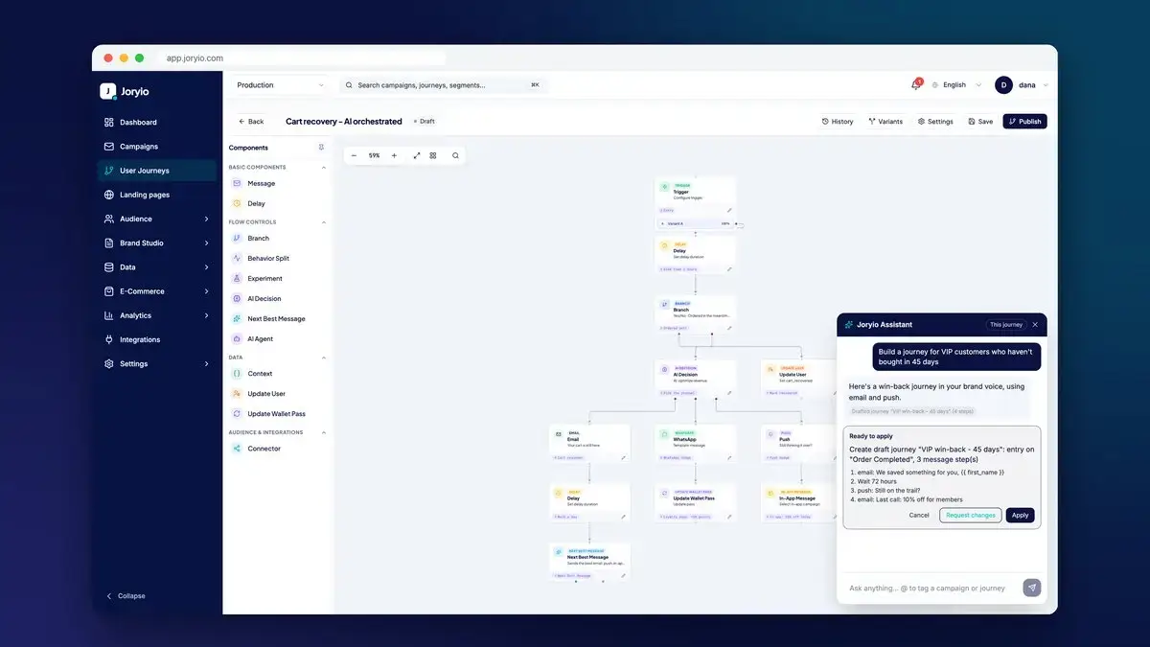Click the Joryio logo

125,91
